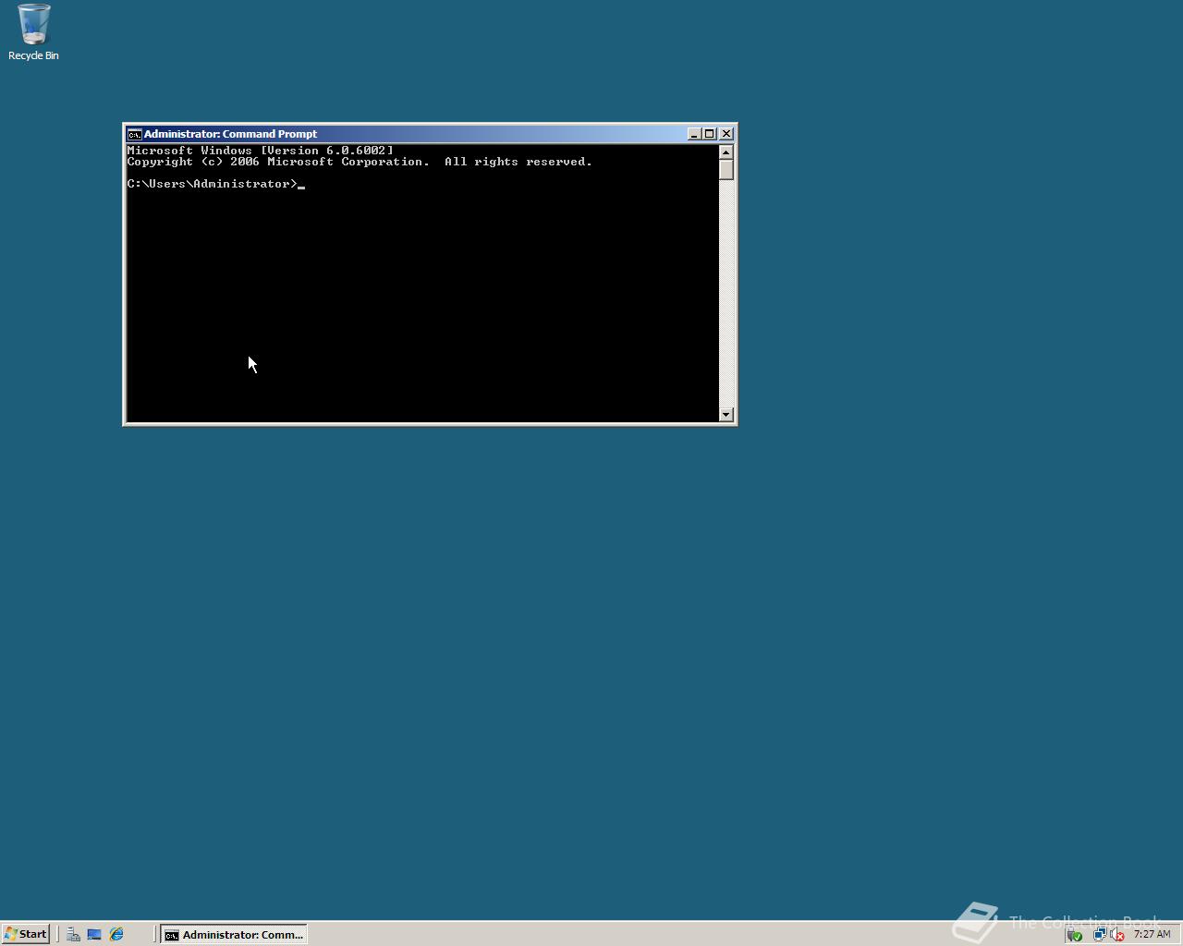Viewport: 1183px width, 946px height.
Task: Click the 7:27 AM system clock
Action: click(1152, 934)
